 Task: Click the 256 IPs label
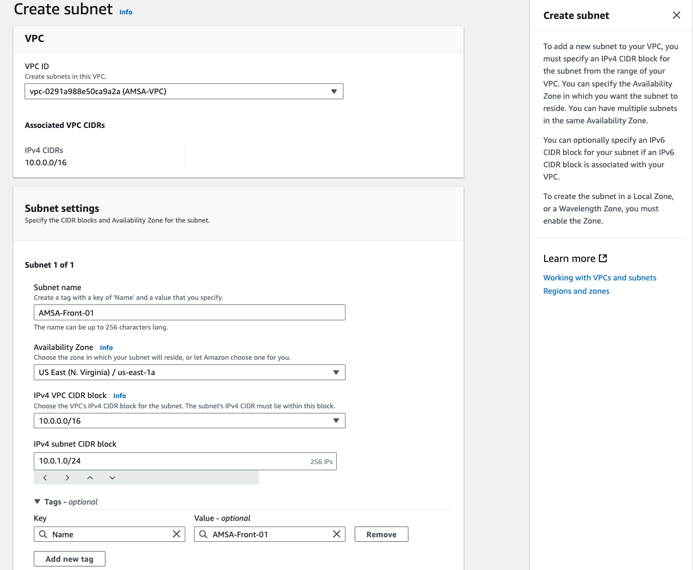[x=321, y=462]
